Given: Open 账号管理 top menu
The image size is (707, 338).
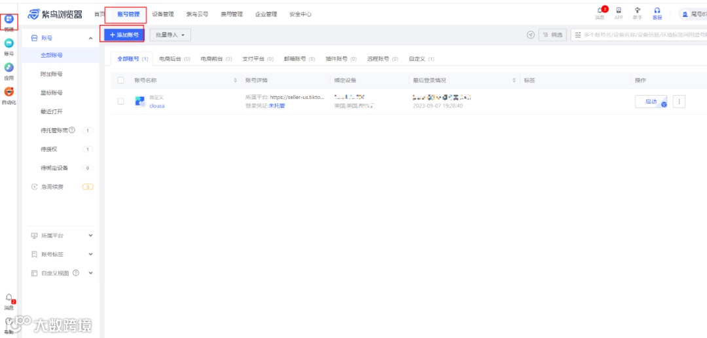Looking at the screenshot, I should 128,14.
